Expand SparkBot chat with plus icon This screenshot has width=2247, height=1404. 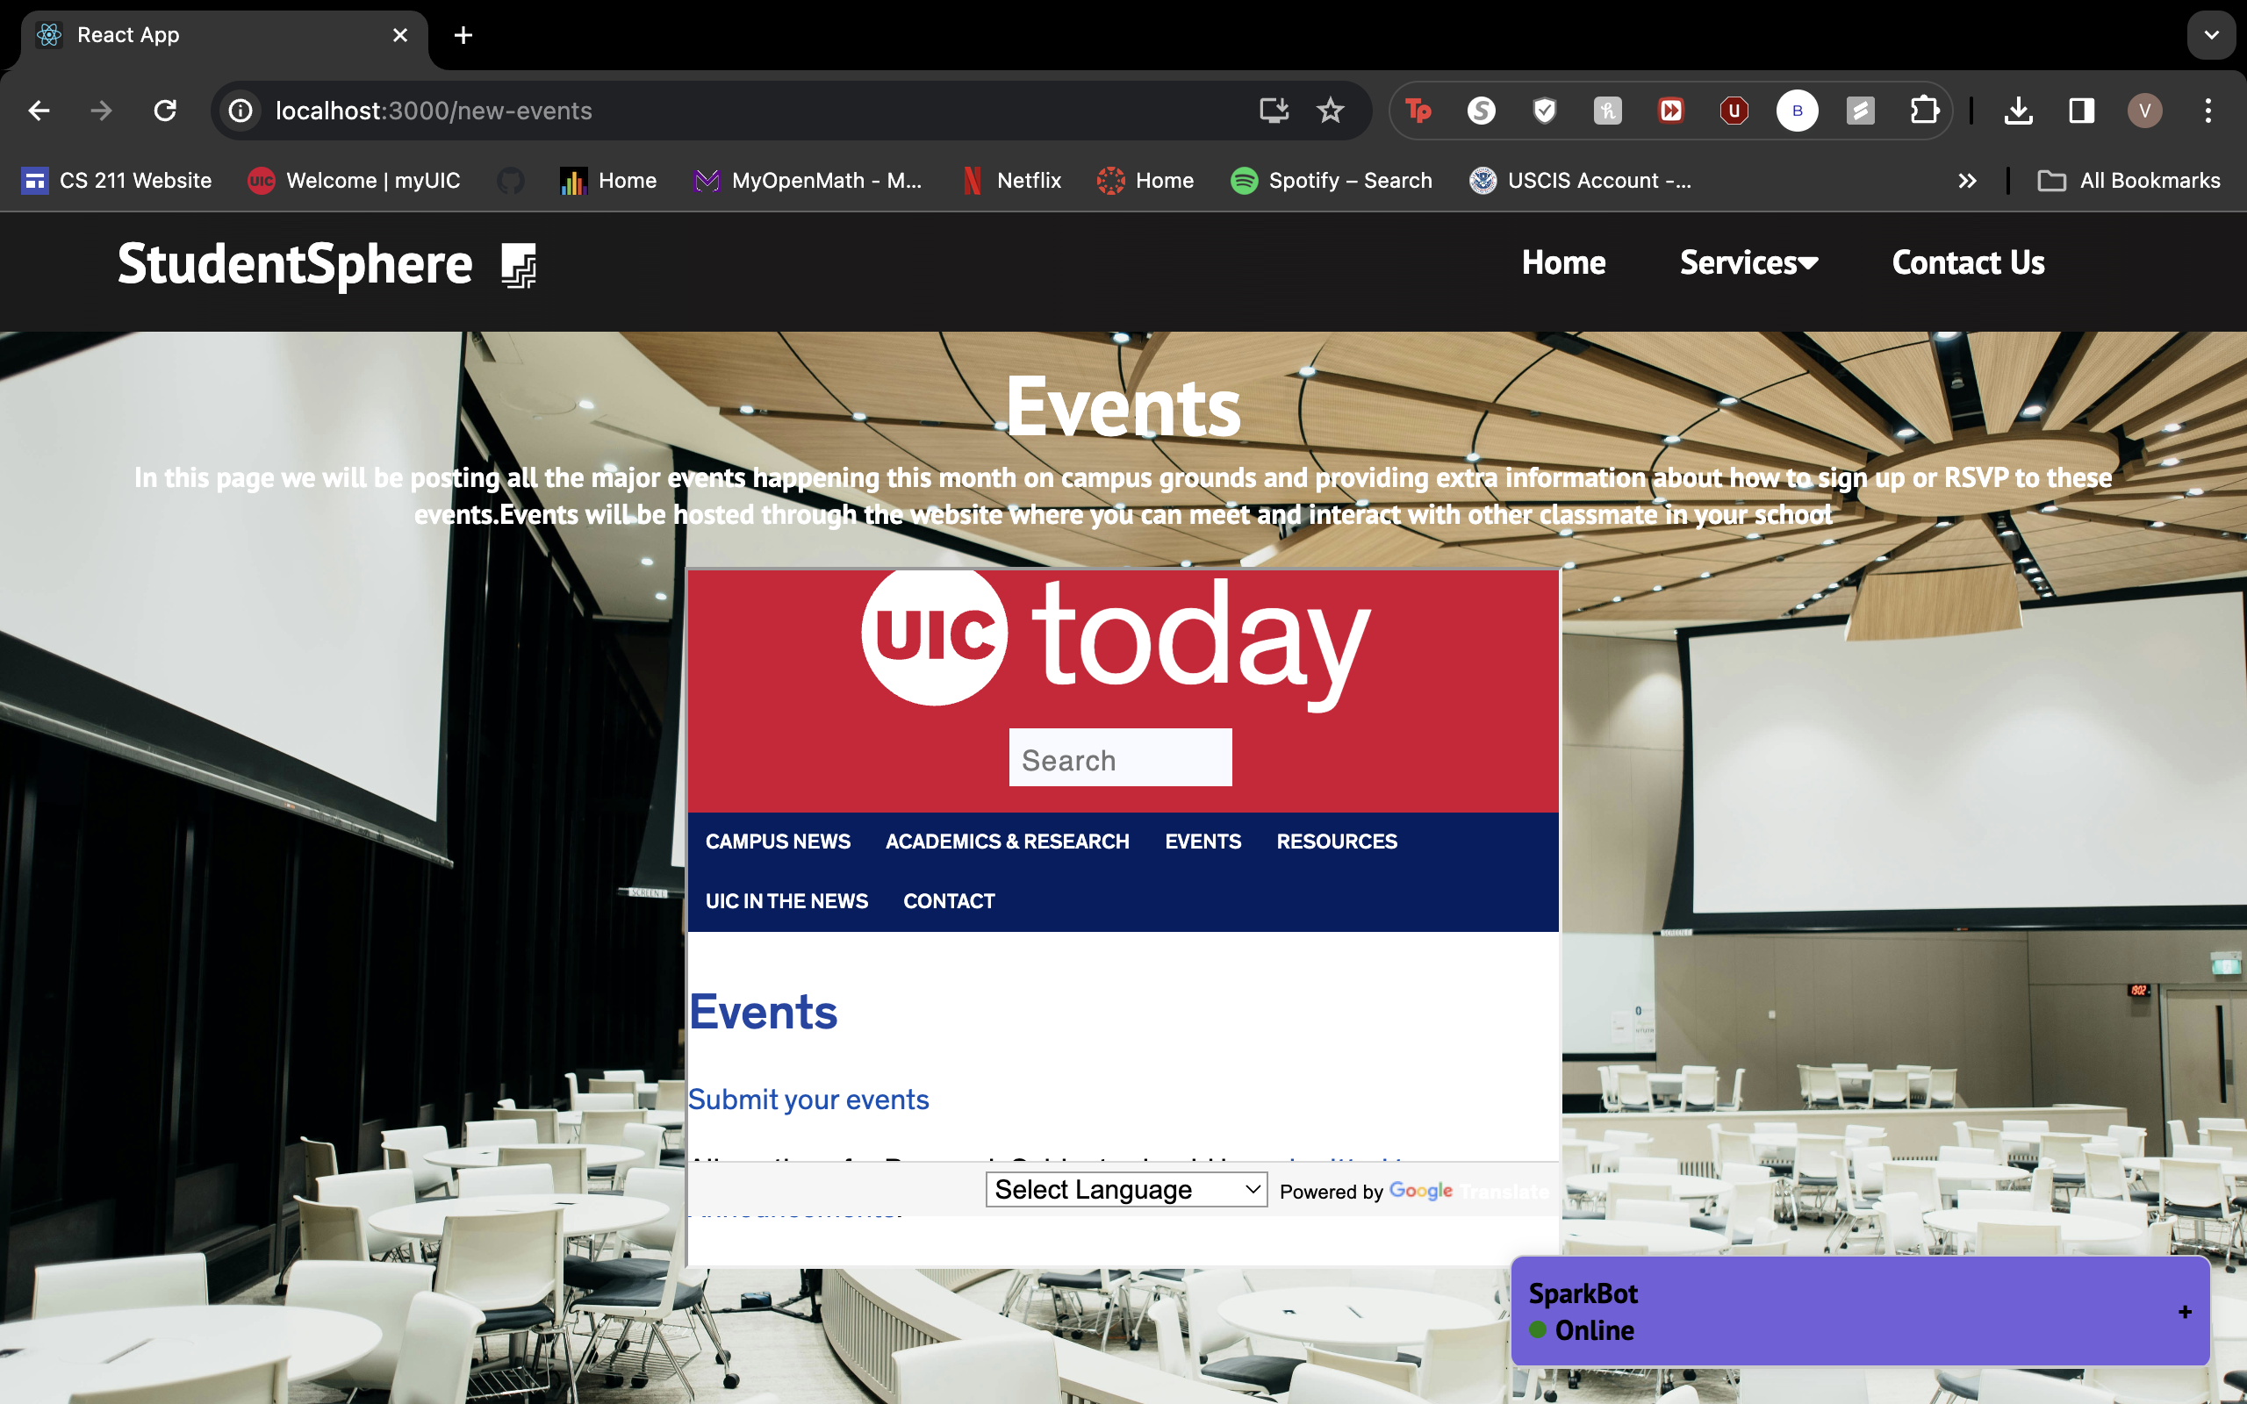2185,1311
